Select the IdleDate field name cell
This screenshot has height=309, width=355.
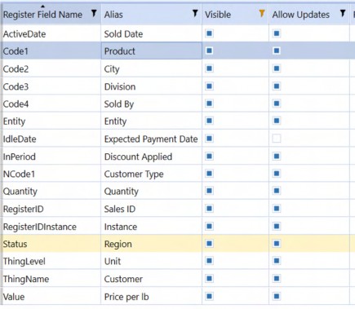coord(51,139)
